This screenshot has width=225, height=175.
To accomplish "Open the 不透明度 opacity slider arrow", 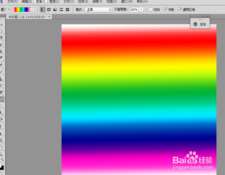I will tap(141, 10).
